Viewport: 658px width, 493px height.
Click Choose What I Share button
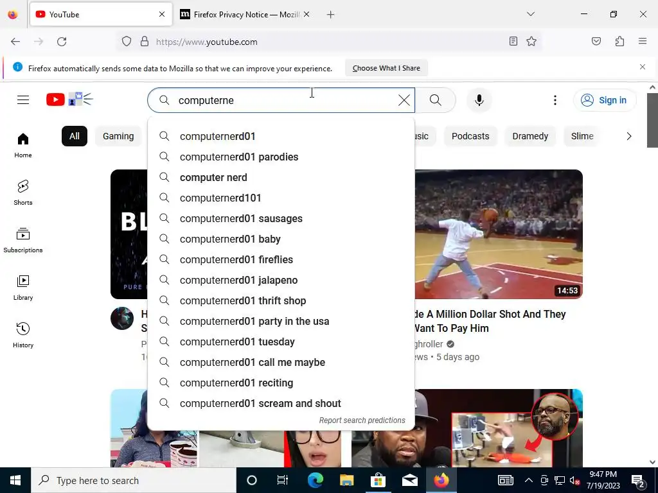(x=386, y=68)
